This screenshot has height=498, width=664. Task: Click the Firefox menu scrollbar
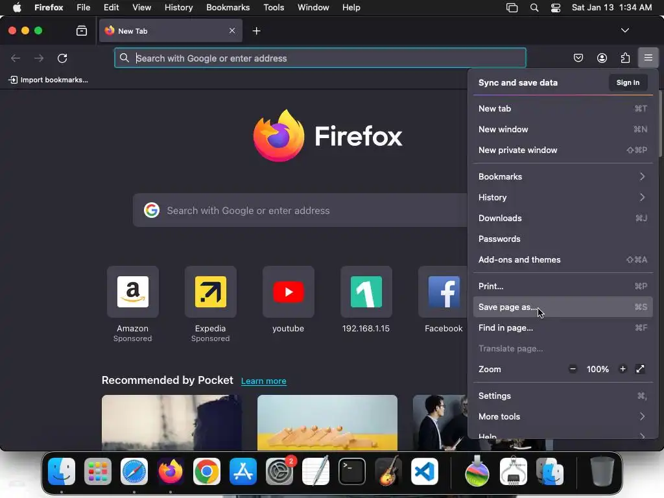(x=660, y=124)
